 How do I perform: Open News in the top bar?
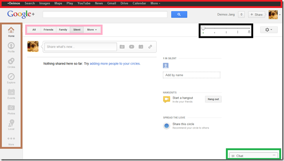(x=99, y=3)
